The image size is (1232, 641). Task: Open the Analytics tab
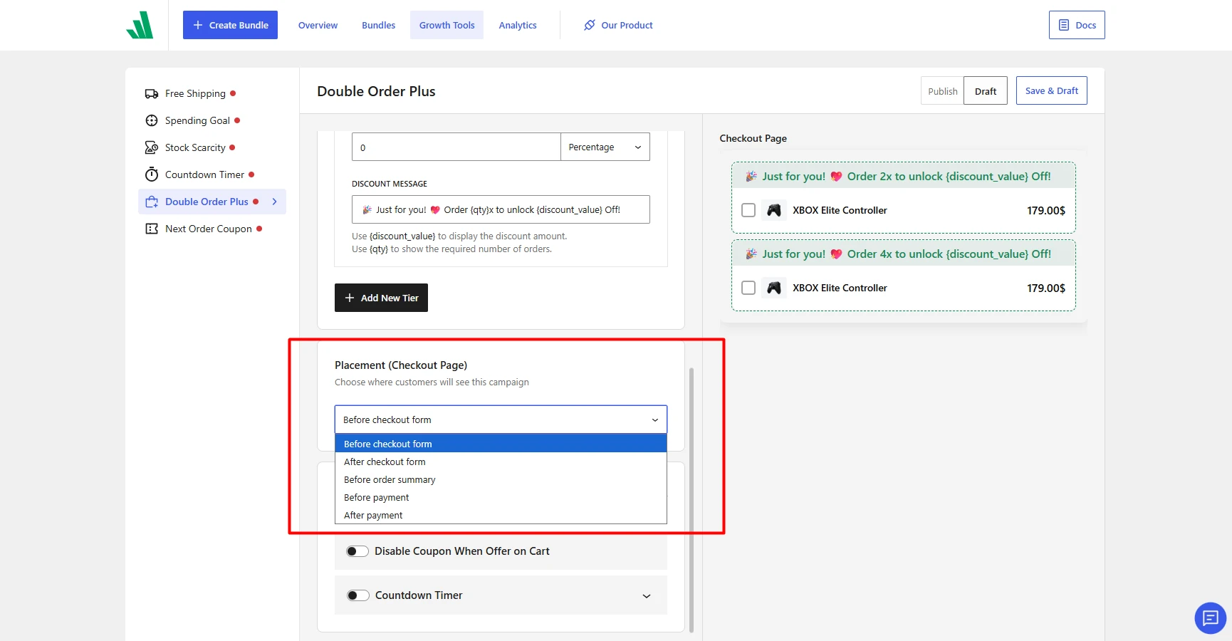[518, 25]
